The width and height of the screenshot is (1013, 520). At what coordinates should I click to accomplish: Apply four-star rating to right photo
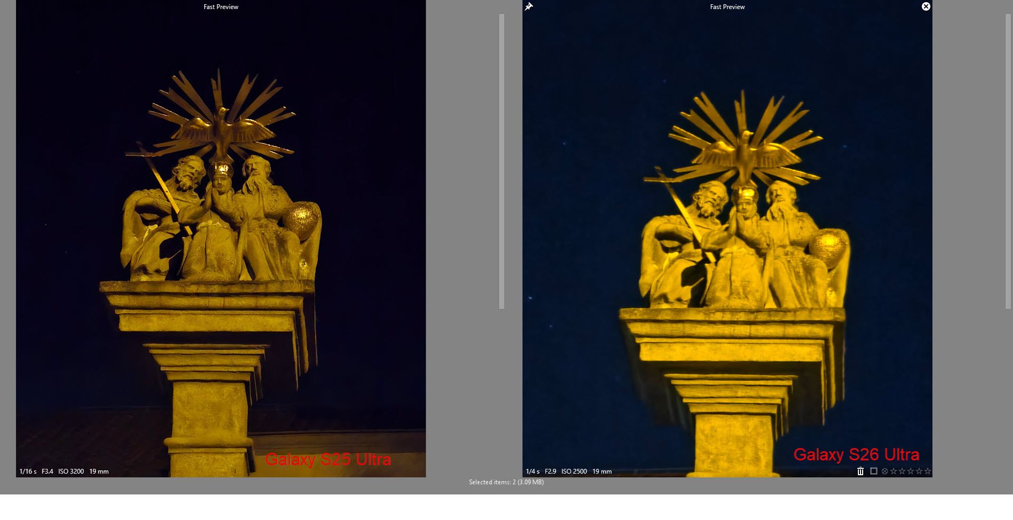click(919, 471)
